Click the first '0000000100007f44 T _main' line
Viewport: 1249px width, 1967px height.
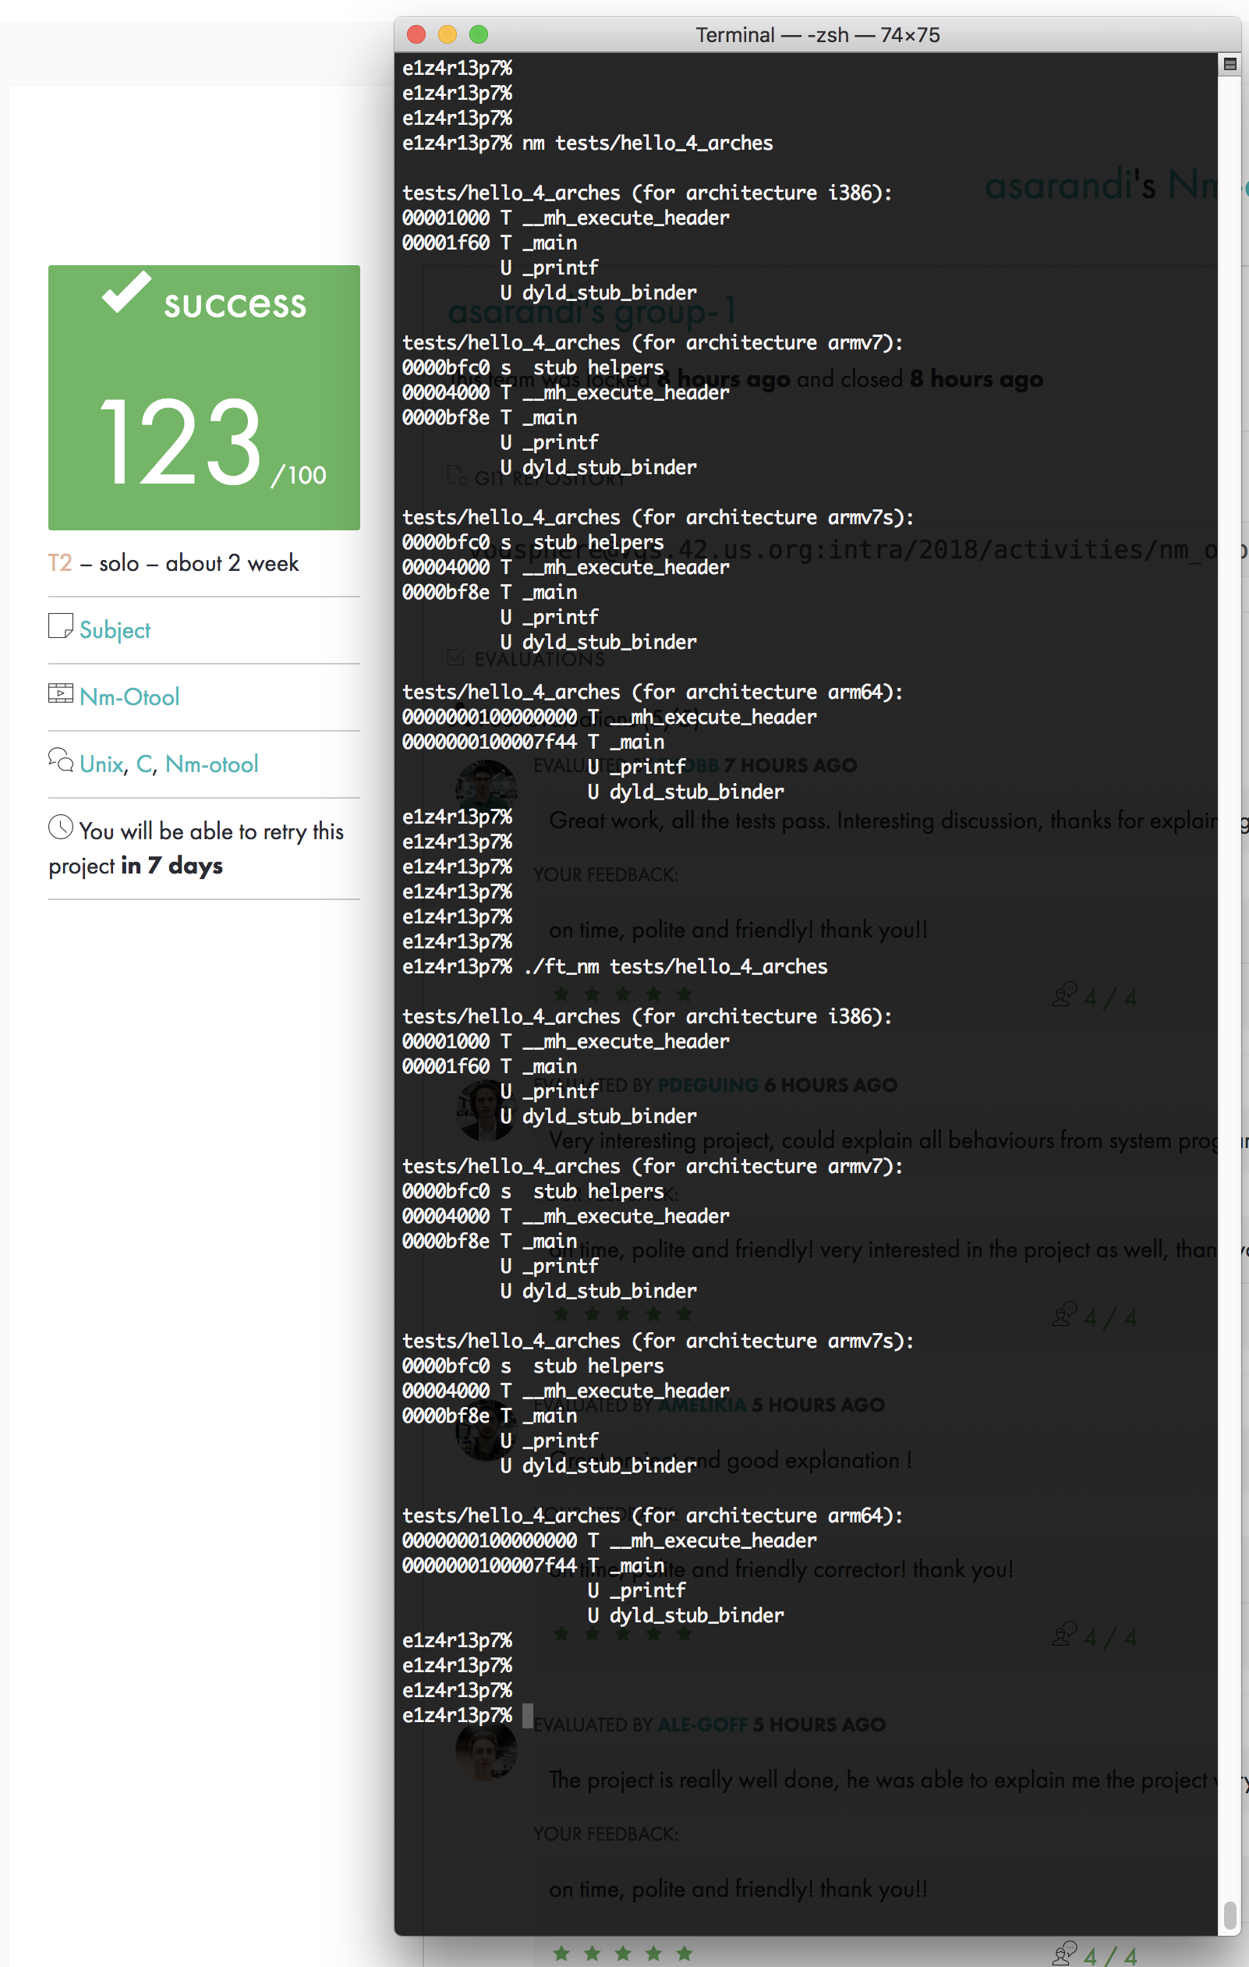533,742
